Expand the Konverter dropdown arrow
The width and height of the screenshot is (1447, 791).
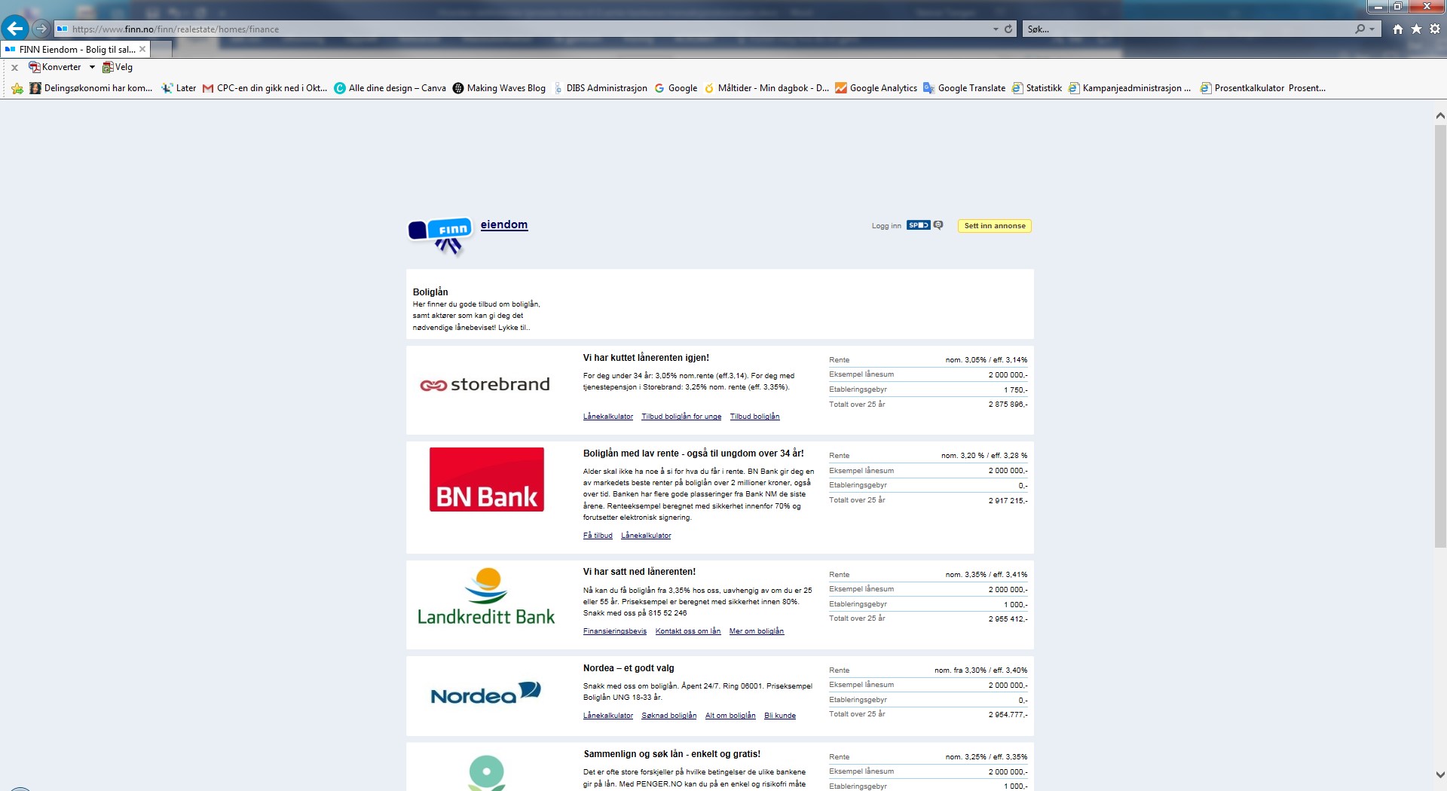click(92, 67)
